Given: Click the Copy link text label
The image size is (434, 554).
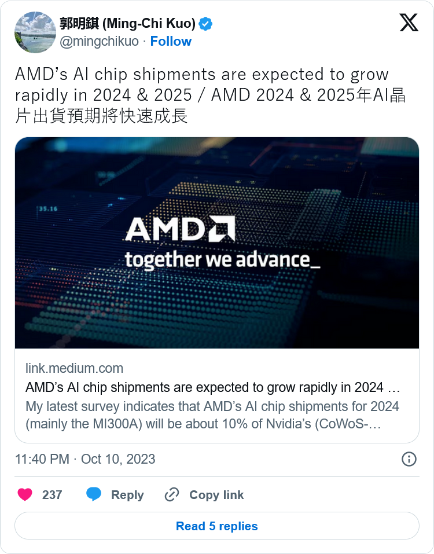Looking at the screenshot, I should pyautogui.click(x=216, y=495).
